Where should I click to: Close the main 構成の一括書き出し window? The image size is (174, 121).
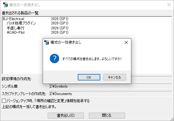point(169,5)
